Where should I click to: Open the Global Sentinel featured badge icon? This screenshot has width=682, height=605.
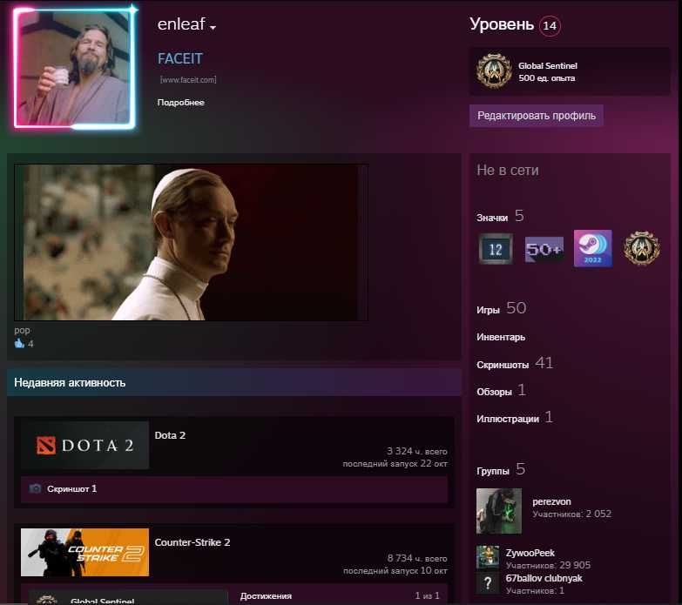click(494, 71)
